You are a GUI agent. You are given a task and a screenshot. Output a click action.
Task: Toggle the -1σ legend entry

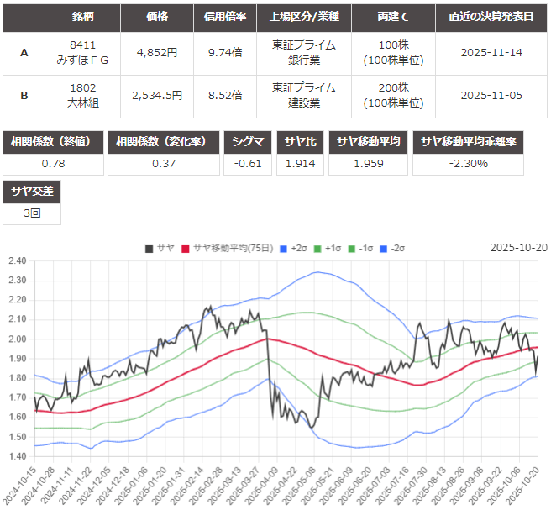click(x=359, y=248)
